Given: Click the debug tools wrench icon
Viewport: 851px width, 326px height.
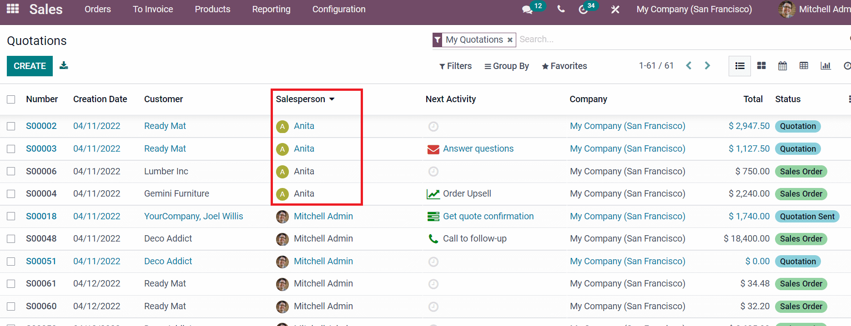Looking at the screenshot, I should point(615,9).
